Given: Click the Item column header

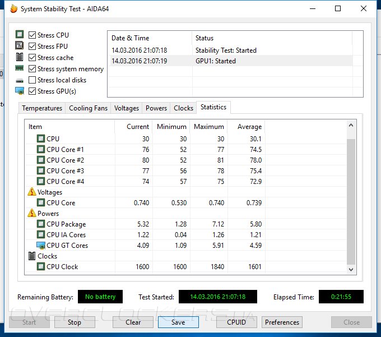Looking at the screenshot, I should [x=69, y=127].
